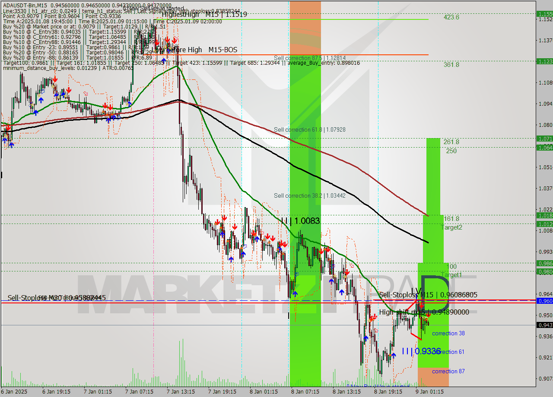Select 'Sell correction 87.5 | 1.12814' text

click(310, 58)
